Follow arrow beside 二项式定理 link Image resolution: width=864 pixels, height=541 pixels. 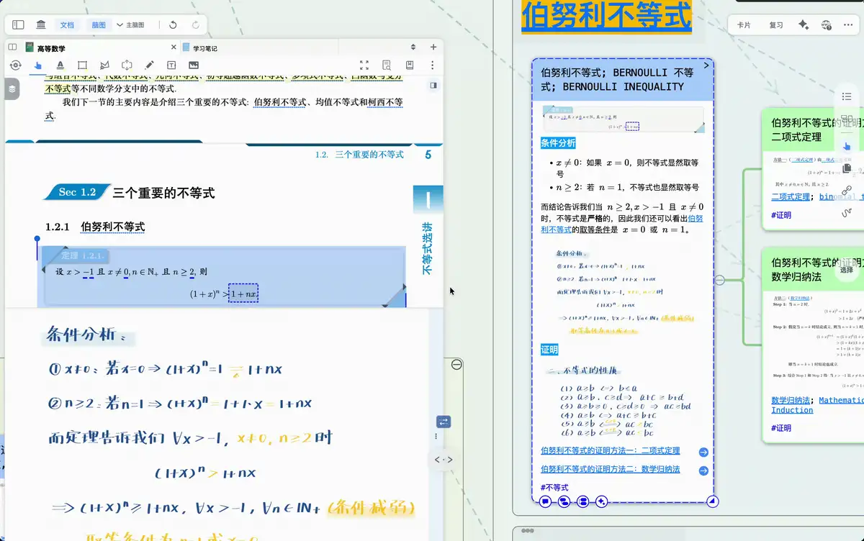[x=703, y=453]
